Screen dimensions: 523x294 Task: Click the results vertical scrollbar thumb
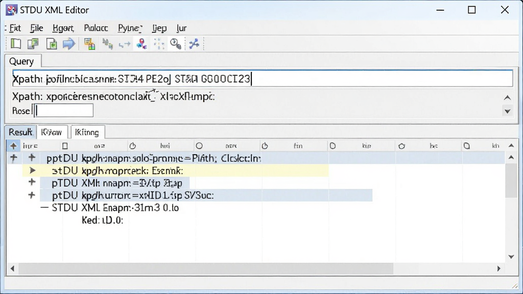(x=511, y=181)
